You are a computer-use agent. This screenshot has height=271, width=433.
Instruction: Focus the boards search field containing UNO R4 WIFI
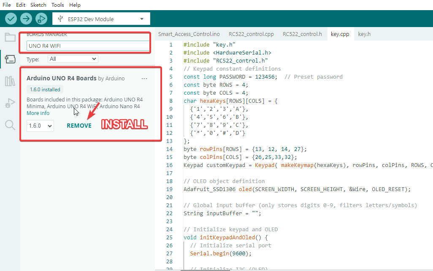click(88, 46)
